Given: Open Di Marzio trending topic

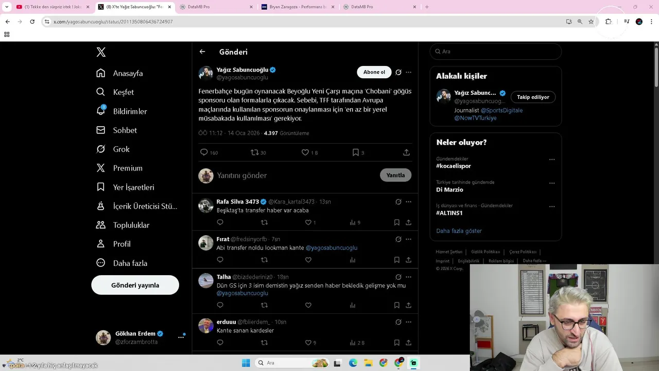Looking at the screenshot, I should click(449, 190).
